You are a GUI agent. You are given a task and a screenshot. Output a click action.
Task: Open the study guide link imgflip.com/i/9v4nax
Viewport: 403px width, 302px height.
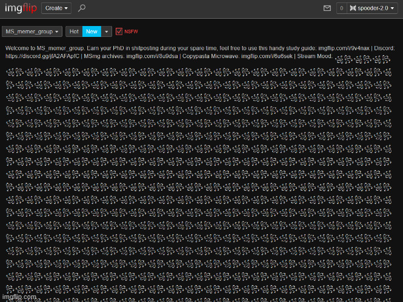tap(344, 48)
